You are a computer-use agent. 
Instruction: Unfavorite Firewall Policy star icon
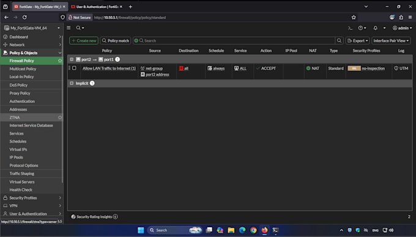[x=60, y=61]
